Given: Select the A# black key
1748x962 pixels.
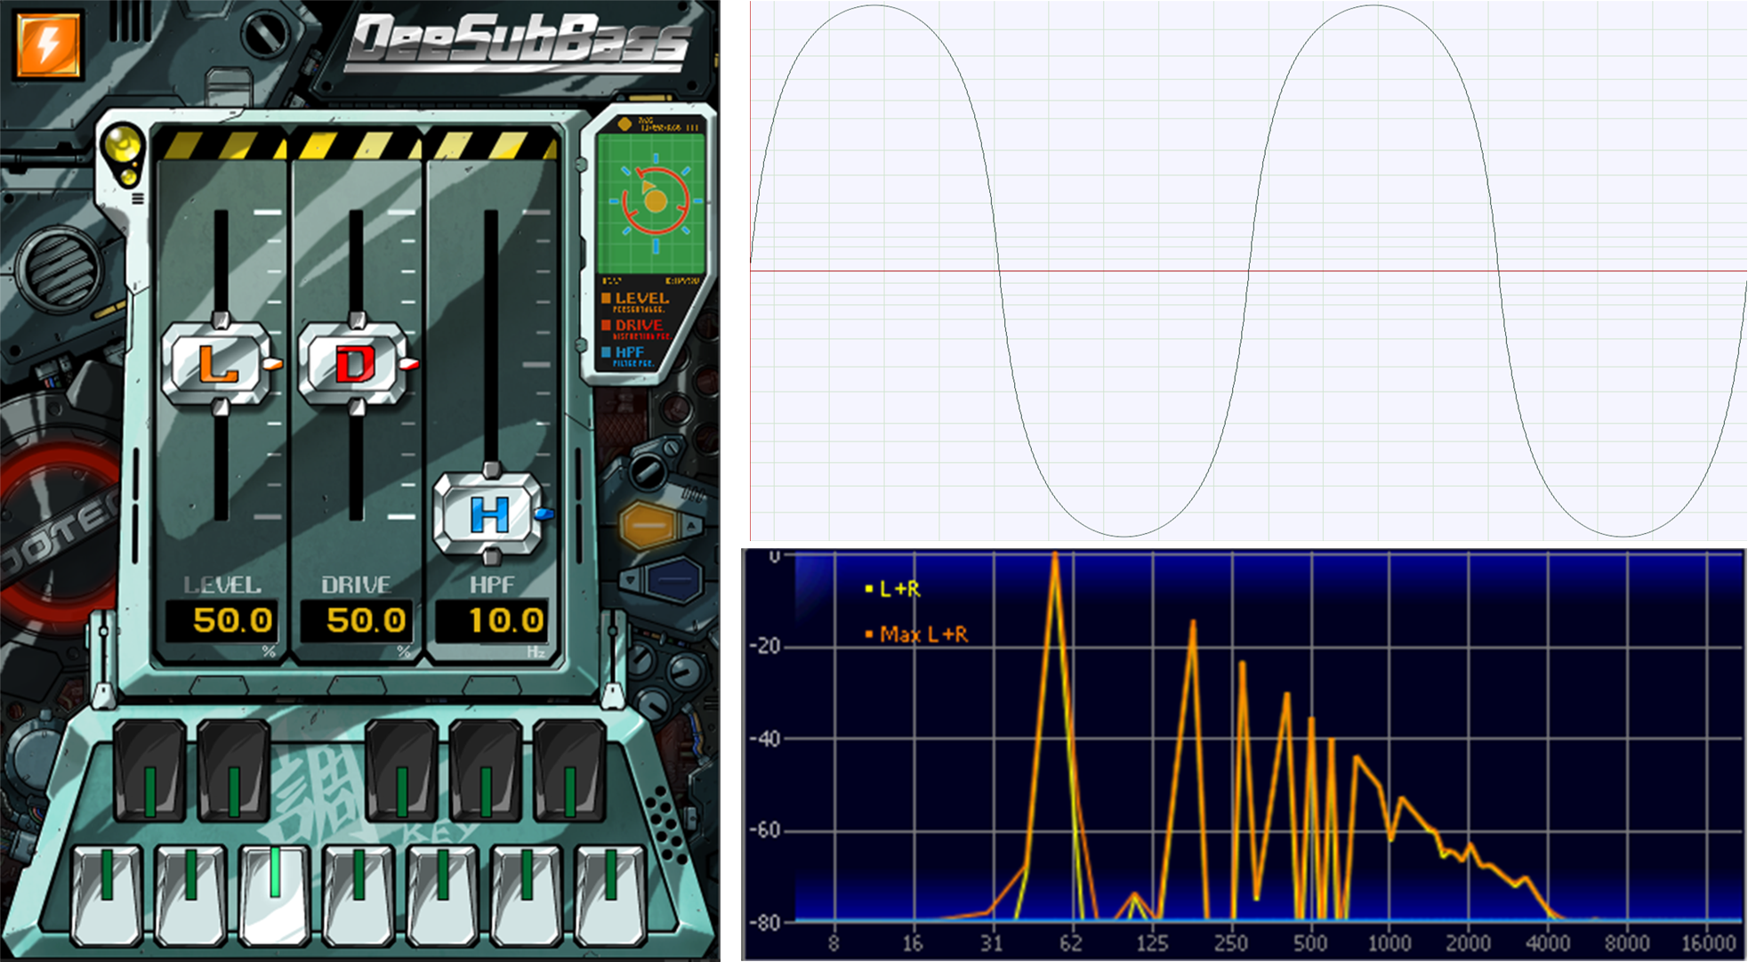Looking at the screenshot, I should 569,771.
